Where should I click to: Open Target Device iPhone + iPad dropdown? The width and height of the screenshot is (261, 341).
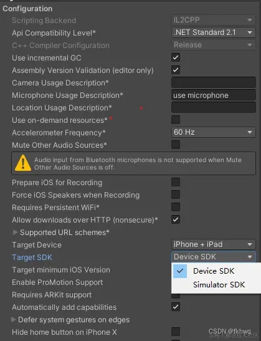pos(214,244)
